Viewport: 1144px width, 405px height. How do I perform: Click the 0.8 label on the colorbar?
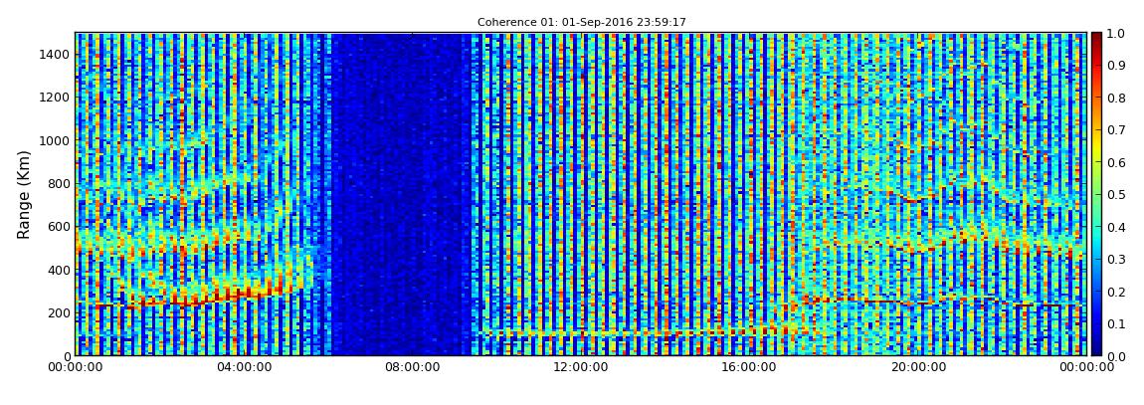1115,98
